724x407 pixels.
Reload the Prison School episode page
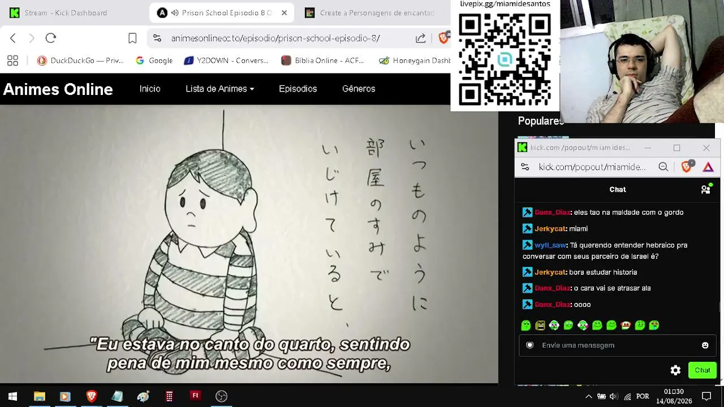pos(51,38)
